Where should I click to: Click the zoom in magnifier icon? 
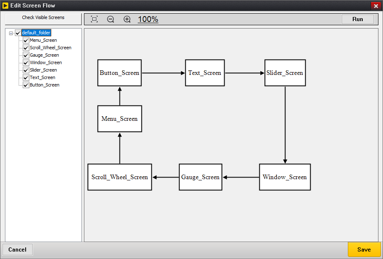pos(127,19)
